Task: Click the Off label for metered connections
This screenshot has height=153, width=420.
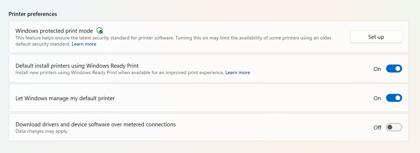Action: [x=377, y=128]
